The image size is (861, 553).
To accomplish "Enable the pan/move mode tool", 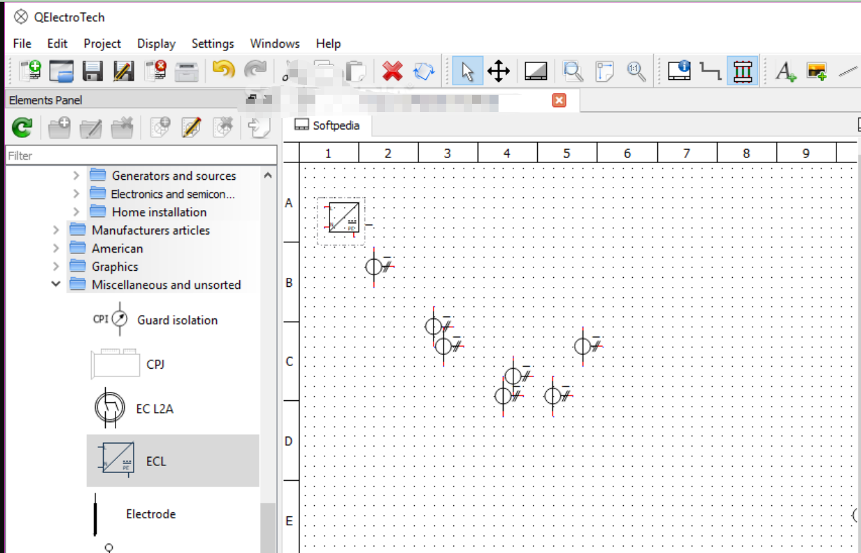I will [x=500, y=71].
